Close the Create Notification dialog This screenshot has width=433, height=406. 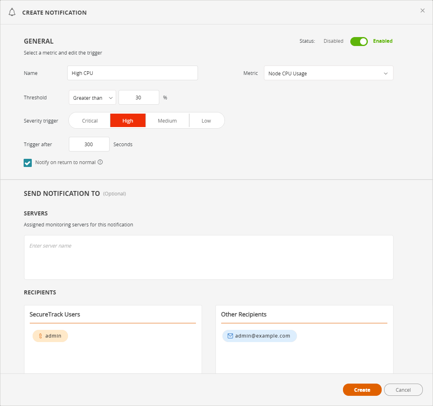(422, 11)
